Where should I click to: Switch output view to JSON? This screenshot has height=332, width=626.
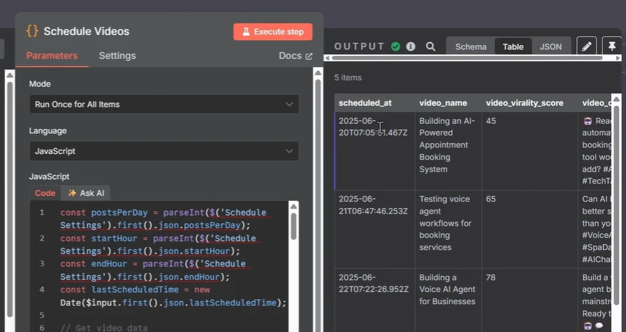coord(550,47)
